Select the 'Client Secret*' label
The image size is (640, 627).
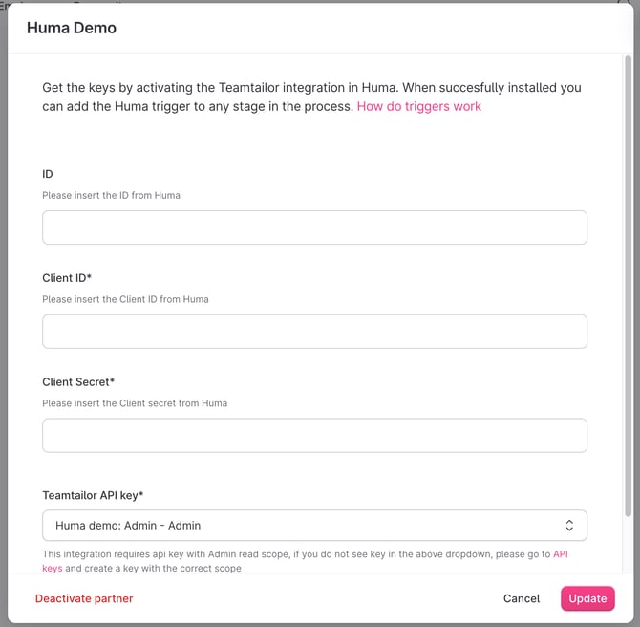coord(78,382)
